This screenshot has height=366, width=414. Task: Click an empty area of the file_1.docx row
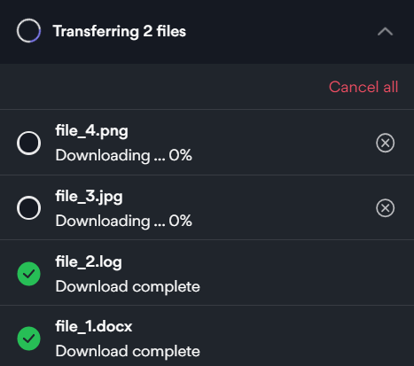point(295,337)
